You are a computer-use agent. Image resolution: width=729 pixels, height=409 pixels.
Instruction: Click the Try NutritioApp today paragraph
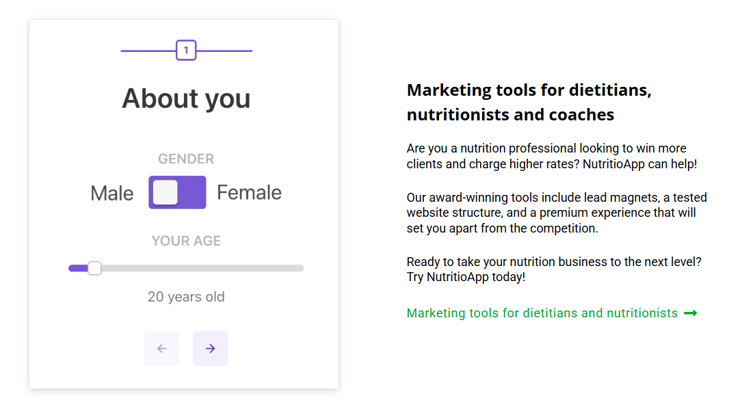553,269
